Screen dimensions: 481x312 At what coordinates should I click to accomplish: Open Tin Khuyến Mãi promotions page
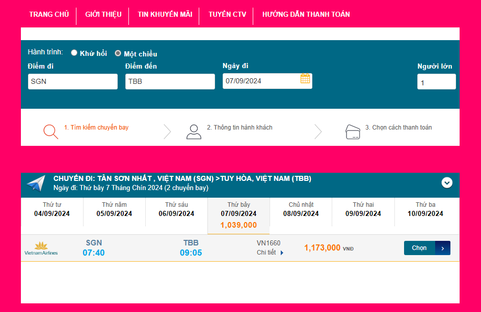[x=165, y=14]
